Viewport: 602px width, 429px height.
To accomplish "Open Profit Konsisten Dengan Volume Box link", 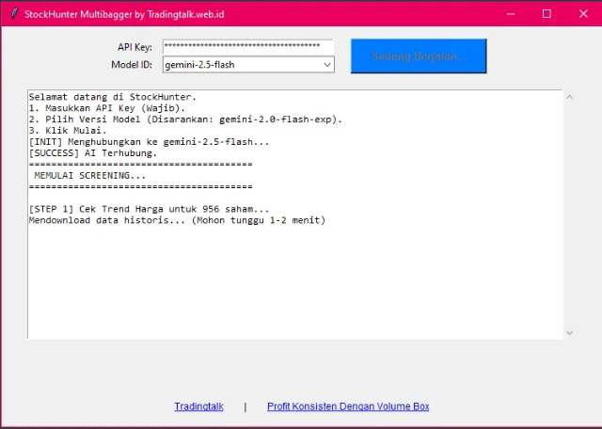I will click(348, 406).
